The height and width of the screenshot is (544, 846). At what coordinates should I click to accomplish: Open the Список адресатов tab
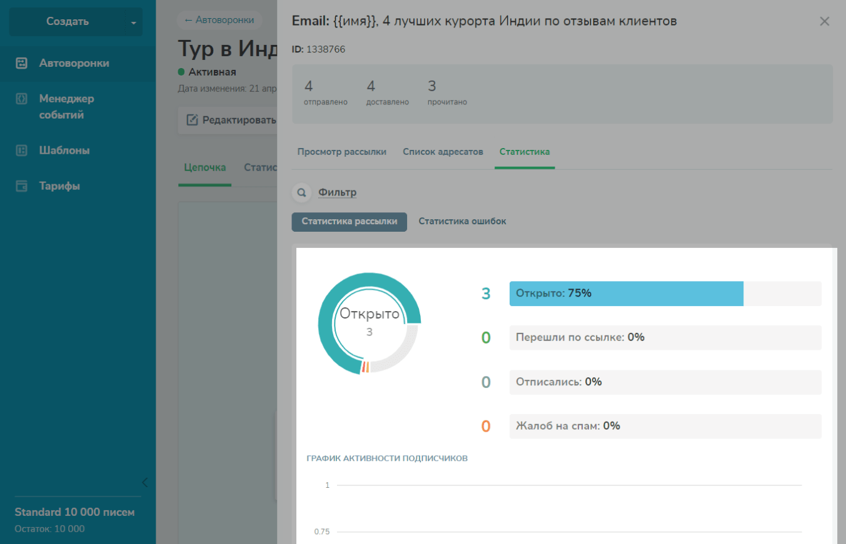(443, 152)
